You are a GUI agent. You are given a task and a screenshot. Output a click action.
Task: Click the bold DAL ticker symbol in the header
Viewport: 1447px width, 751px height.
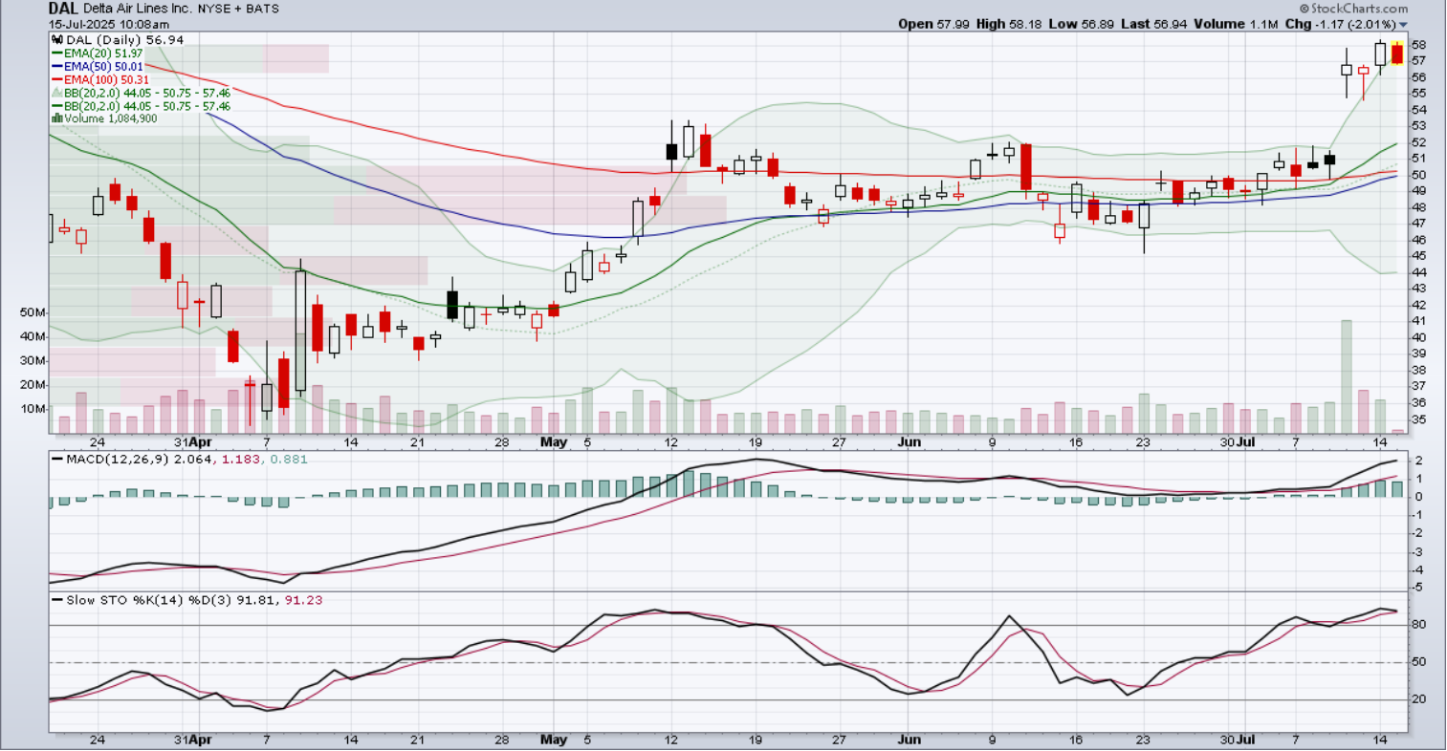click(x=63, y=9)
